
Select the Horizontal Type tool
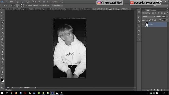pos(2,62)
